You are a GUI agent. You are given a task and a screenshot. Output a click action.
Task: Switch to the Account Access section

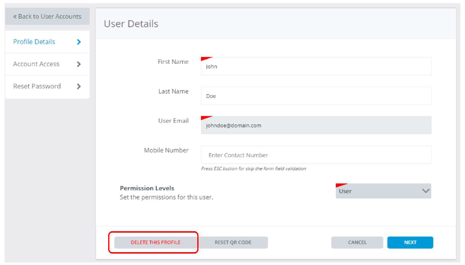pyautogui.click(x=47, y=64)
